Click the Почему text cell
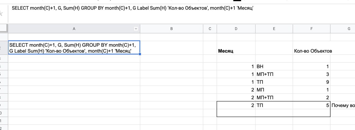Image resolution: width=355 pixels, height=130 pixels. pos(343,105)
